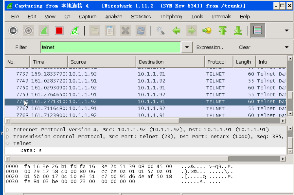Open the Go menu
The image size is (294, 195).
click(x=67, y=17)
